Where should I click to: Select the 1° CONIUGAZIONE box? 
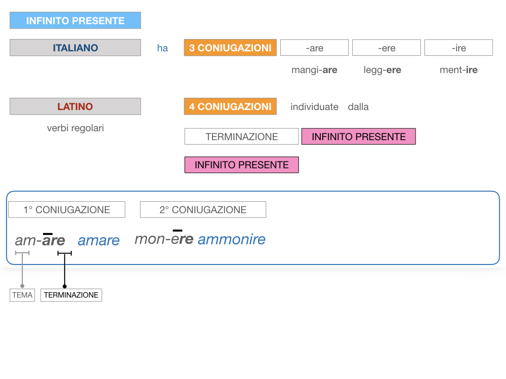click(67, 209)
